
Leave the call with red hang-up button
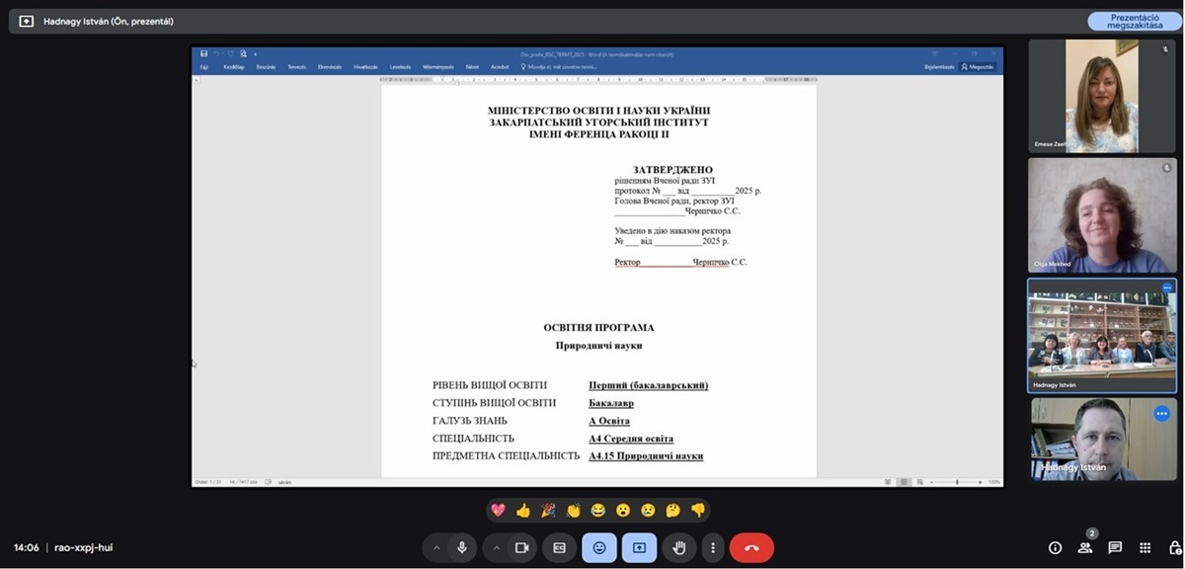(x=751, y=547)
